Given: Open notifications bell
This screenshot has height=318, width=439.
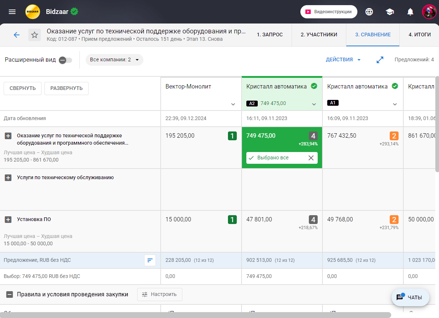Looking at the screenshot, I should (410, 12).
